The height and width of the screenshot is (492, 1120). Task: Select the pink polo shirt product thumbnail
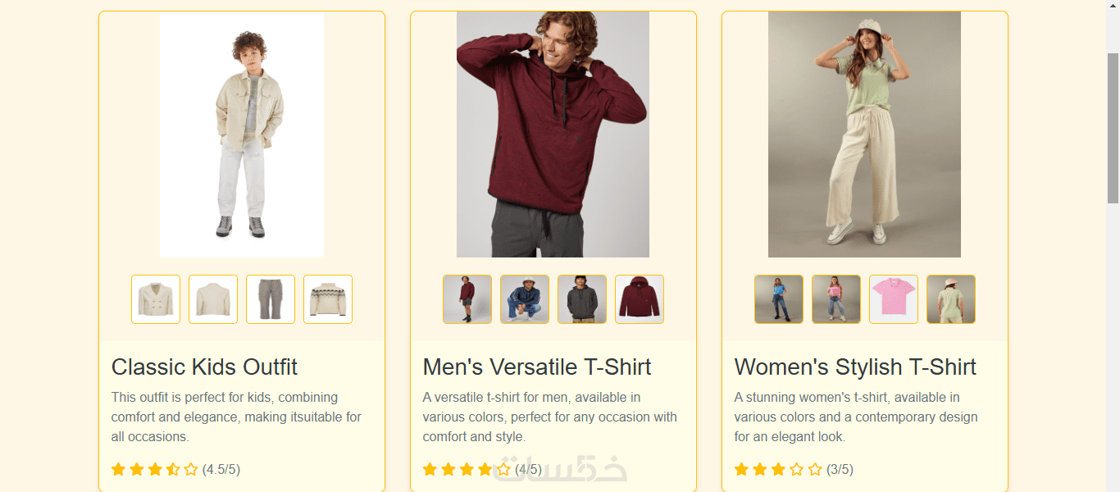(x=894, y=299)
